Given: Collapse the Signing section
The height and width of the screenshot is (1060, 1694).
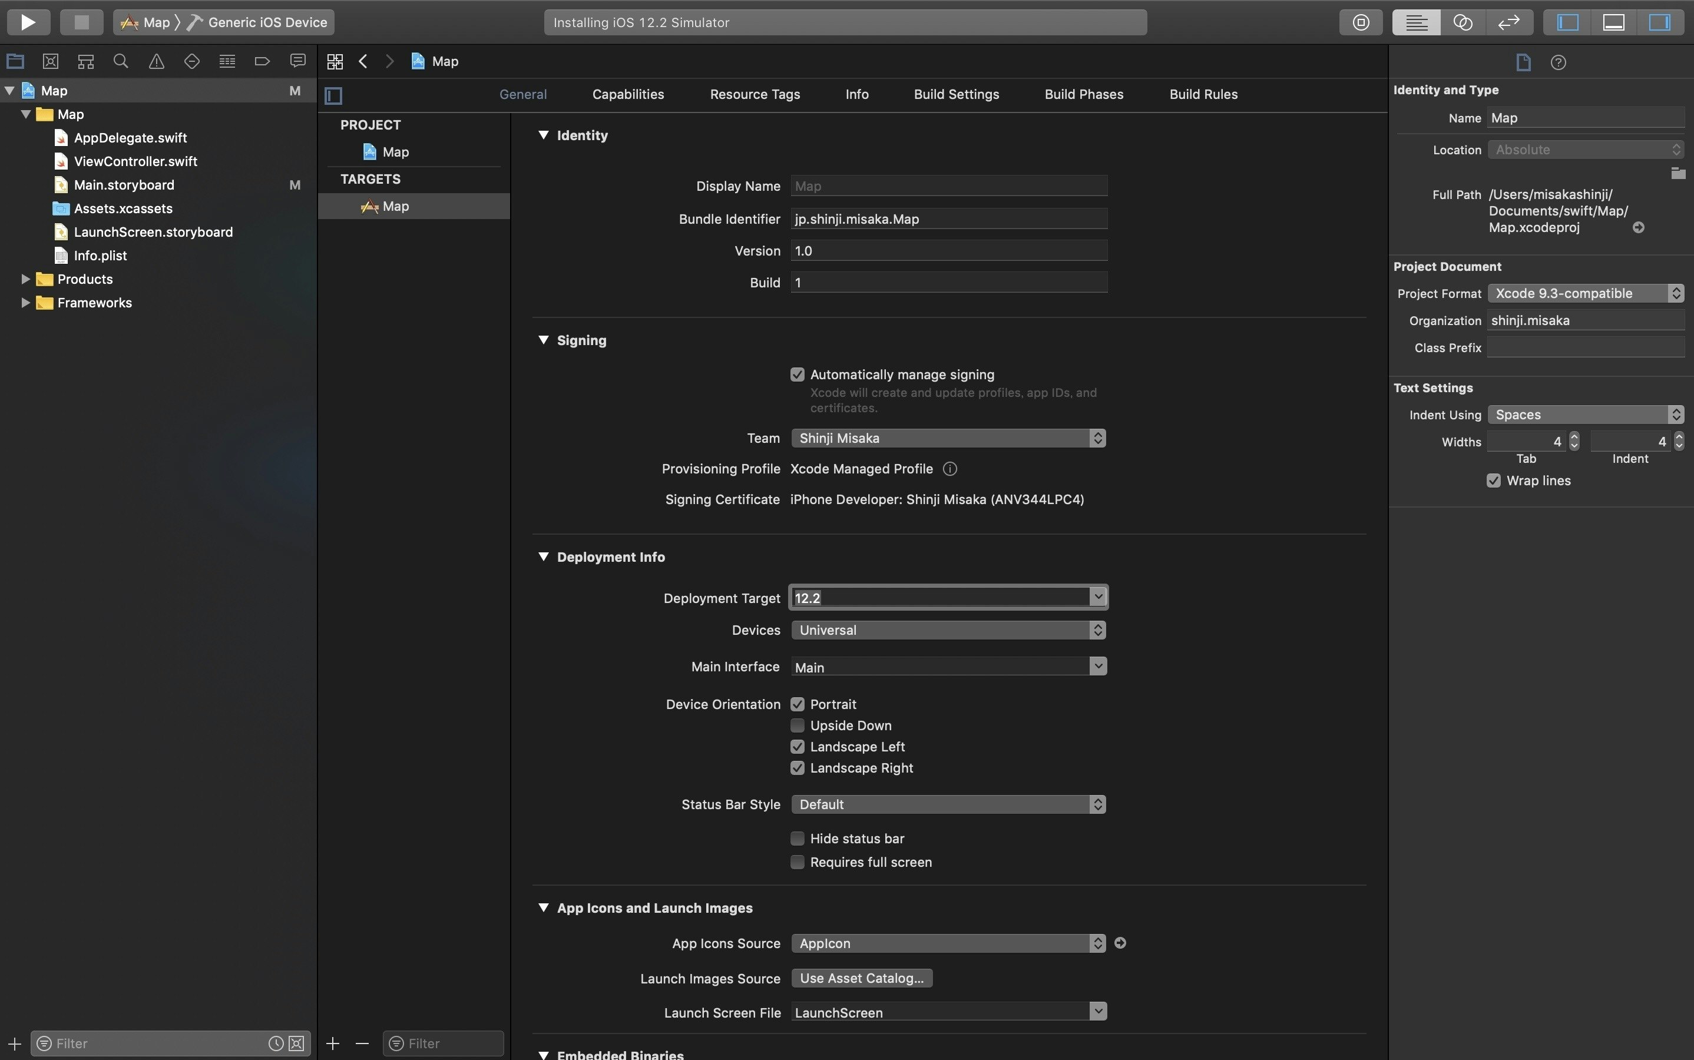Looking at the screenshot, I should click(x=542, y=340).
